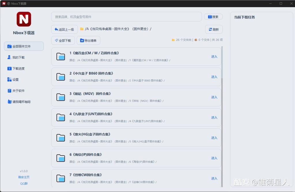Open 全部固件文件 in the sidebar

(x=24, y=46)
